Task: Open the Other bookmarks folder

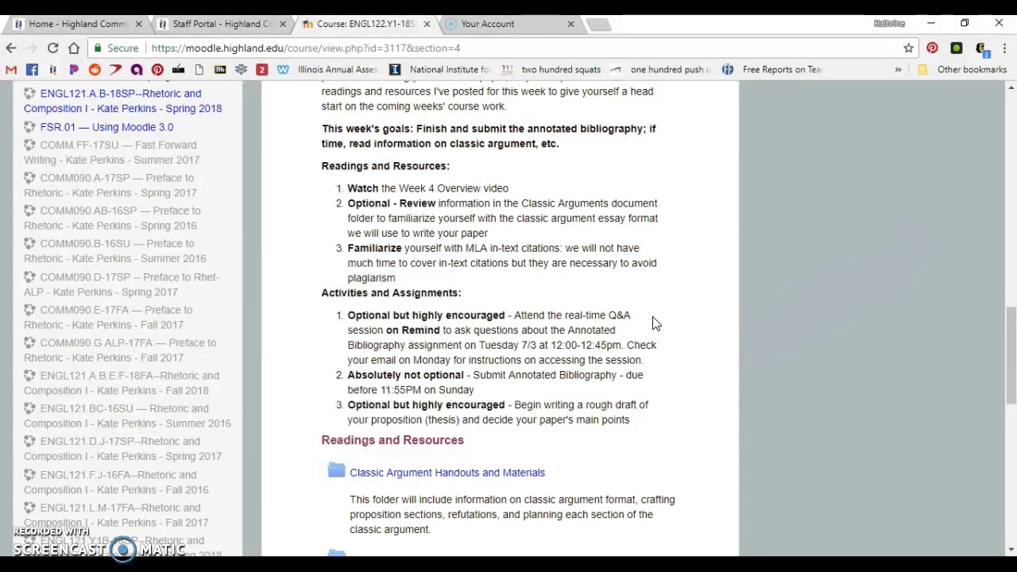Action: [961, 70]
